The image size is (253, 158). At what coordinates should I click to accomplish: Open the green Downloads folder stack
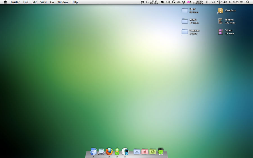point(153,152)
